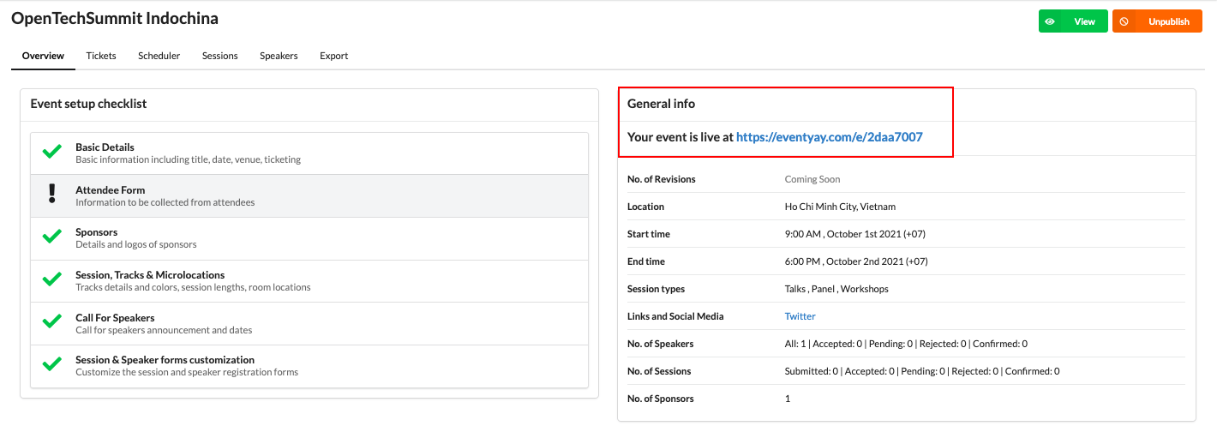This screenshot has width=1217, height=426.
Task: Select the Export tab
Action: click(x=334, y=56)
